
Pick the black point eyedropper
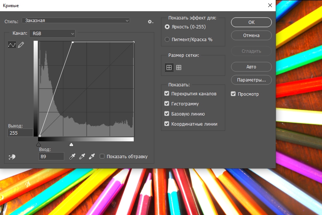[x=72, y=156]
